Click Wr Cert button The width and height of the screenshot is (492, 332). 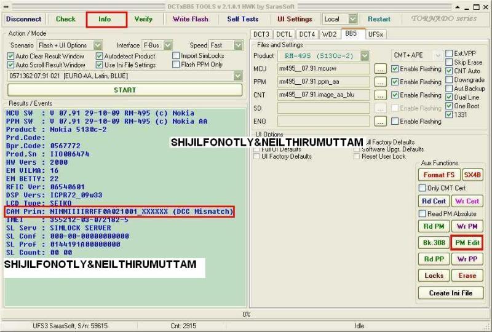coord(467,201)
